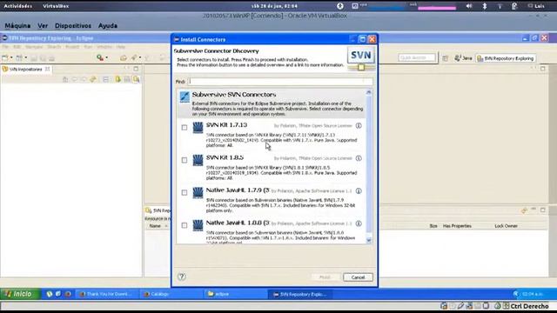Focus the Find text field

coord(280,82)
